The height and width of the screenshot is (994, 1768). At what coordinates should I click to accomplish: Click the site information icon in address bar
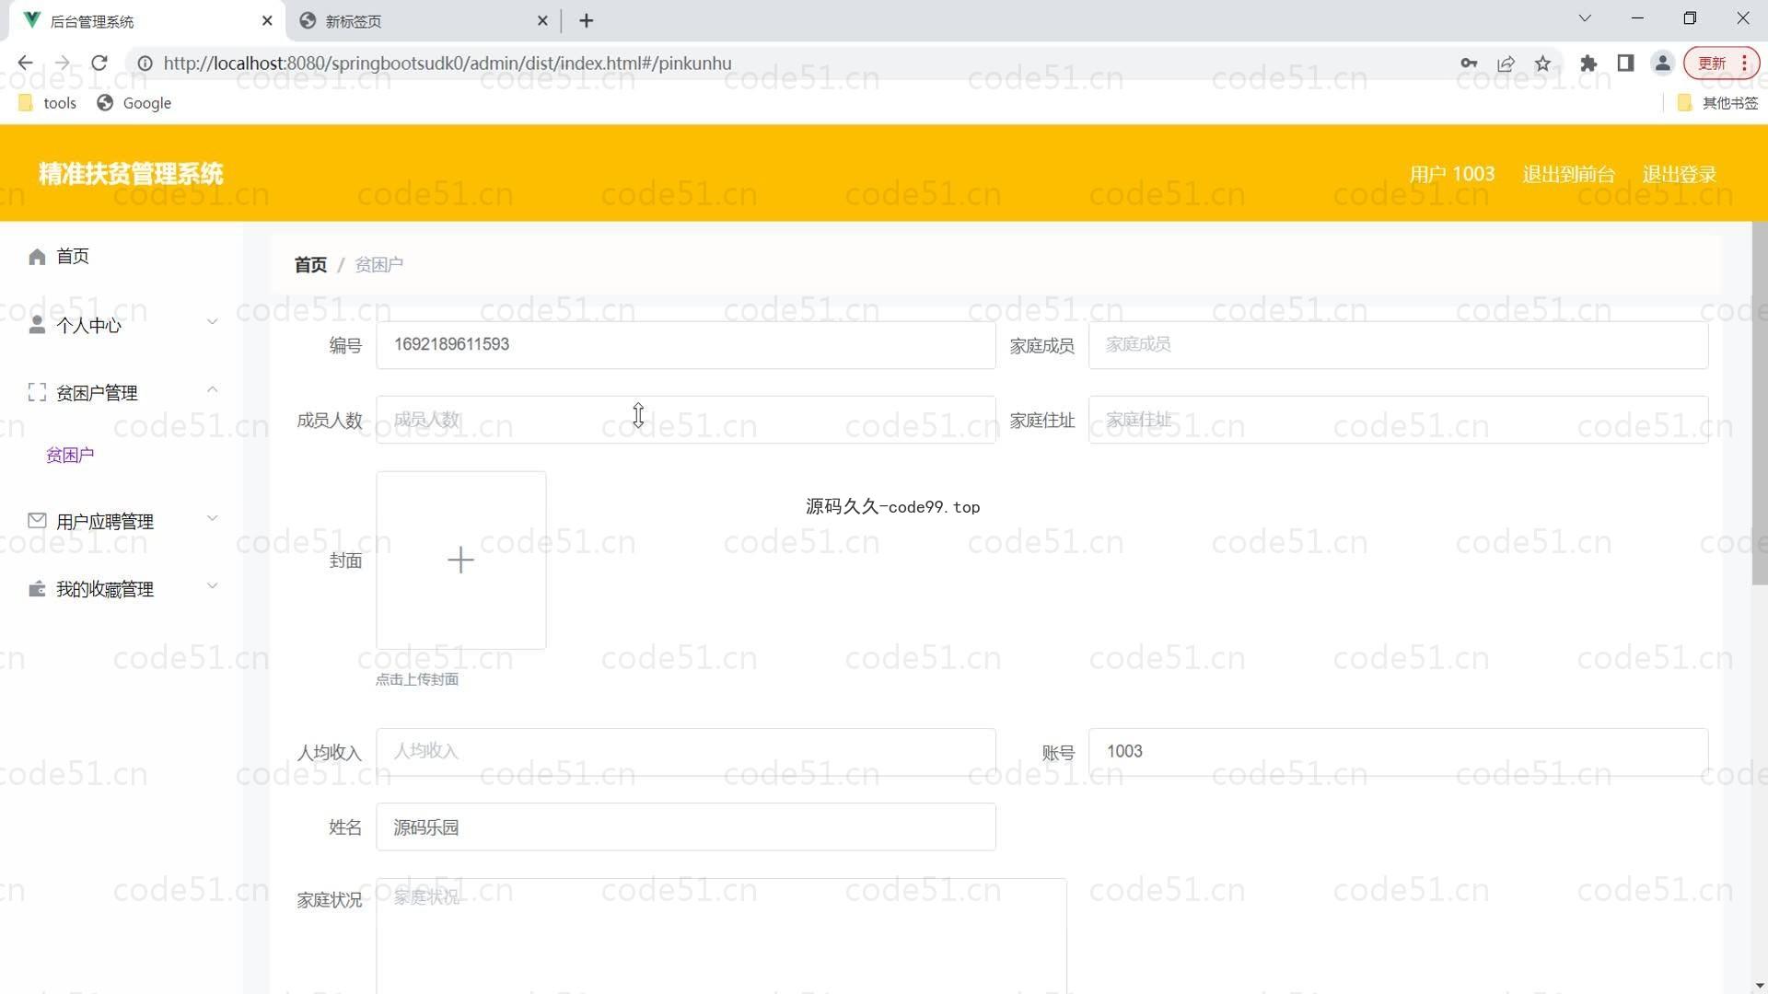(x=145, y=64)
